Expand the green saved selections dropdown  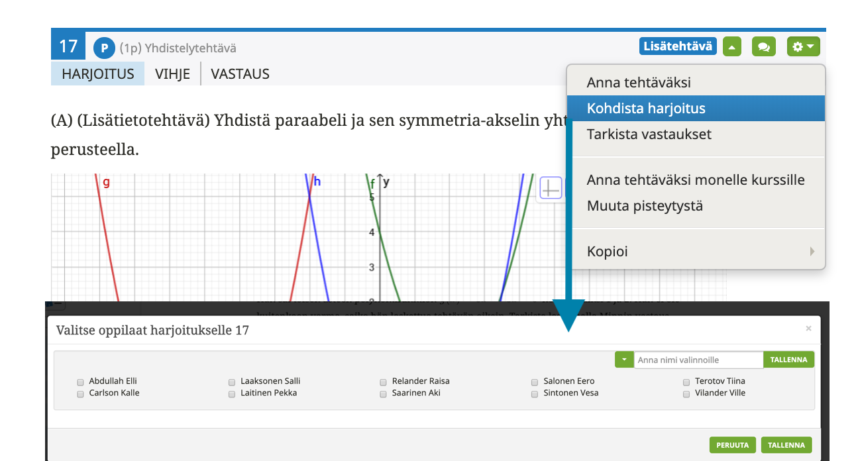[623, 360]
